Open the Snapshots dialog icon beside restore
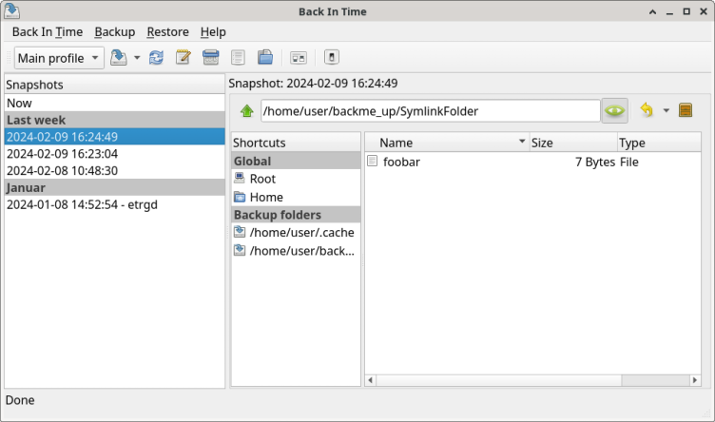Image resolution: width=715 pixels, height=422 pixels. click(x=686, y=111)
